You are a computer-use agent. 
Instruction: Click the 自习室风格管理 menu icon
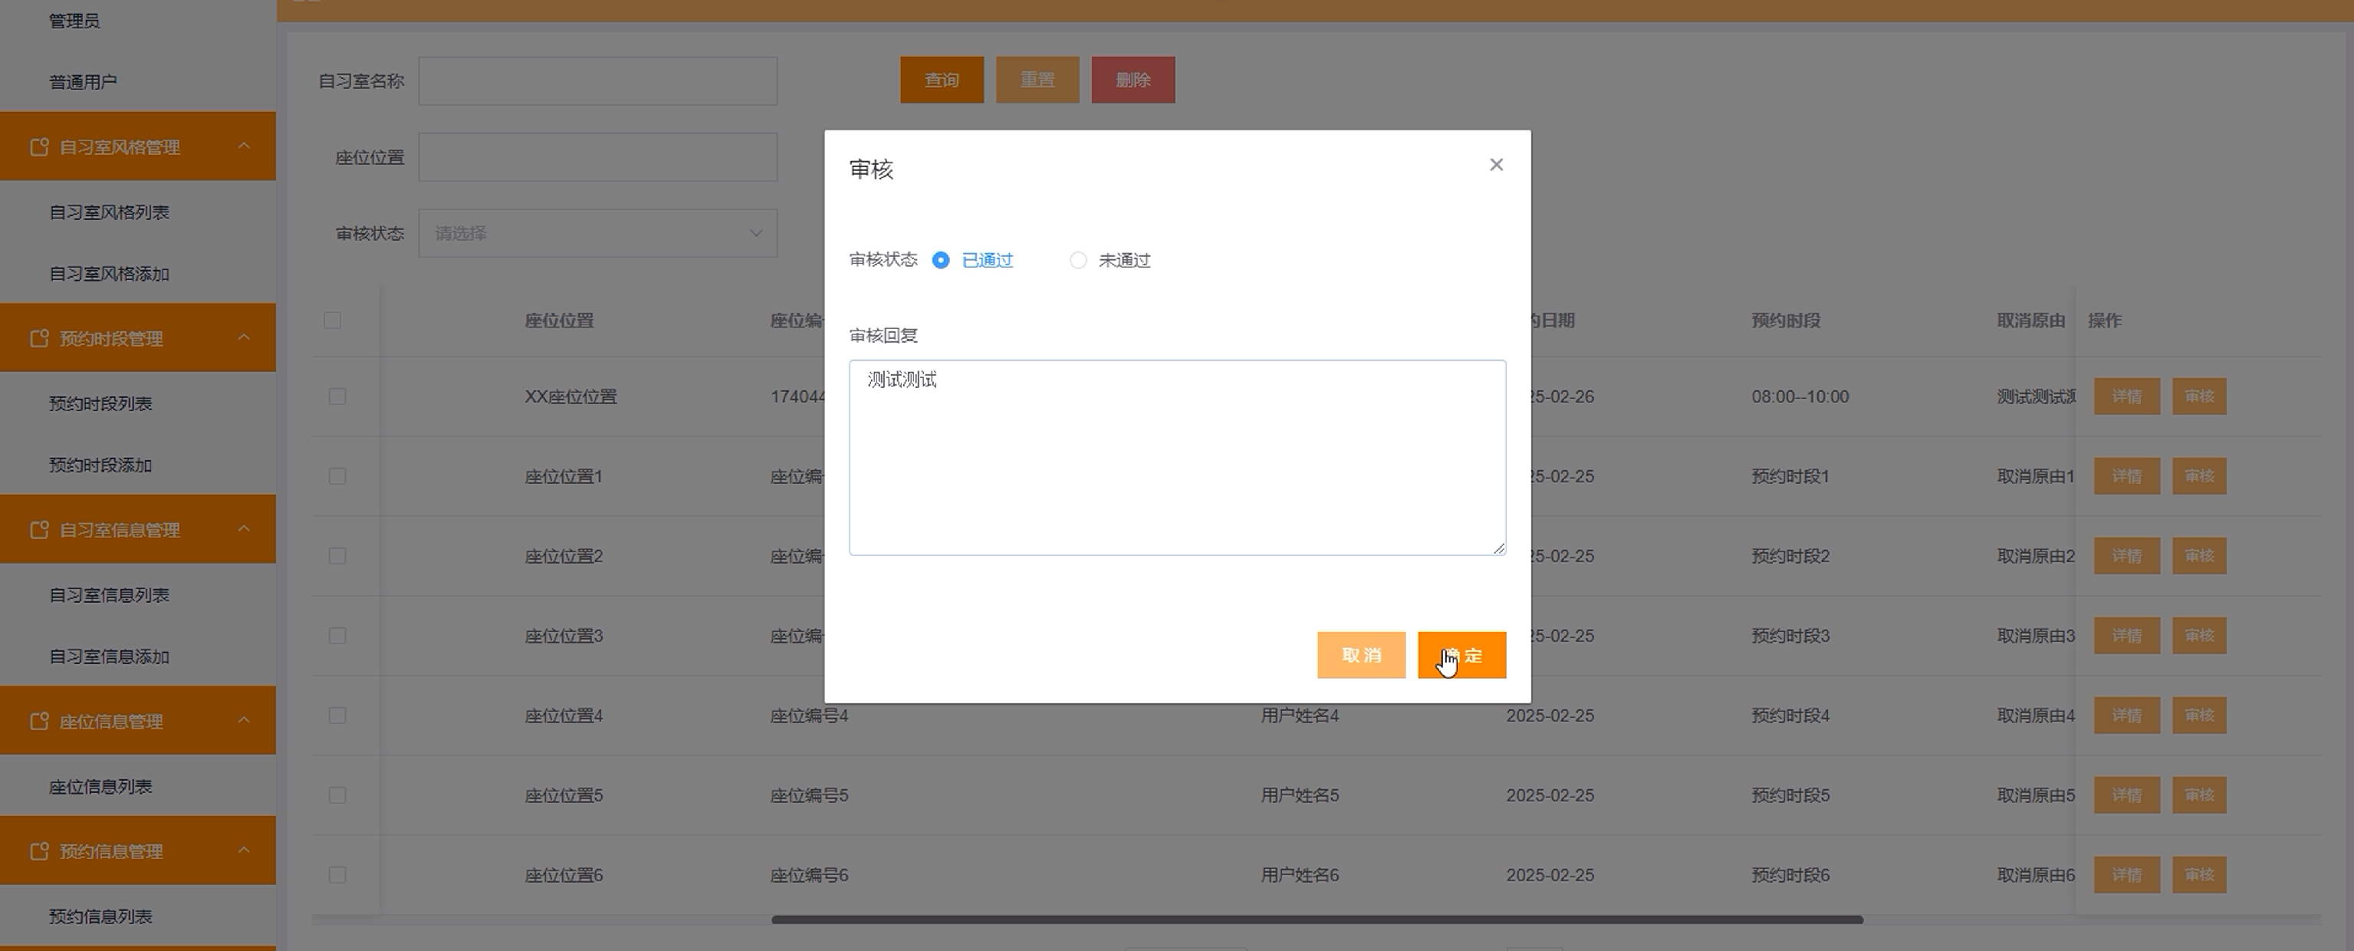point(39,147)
